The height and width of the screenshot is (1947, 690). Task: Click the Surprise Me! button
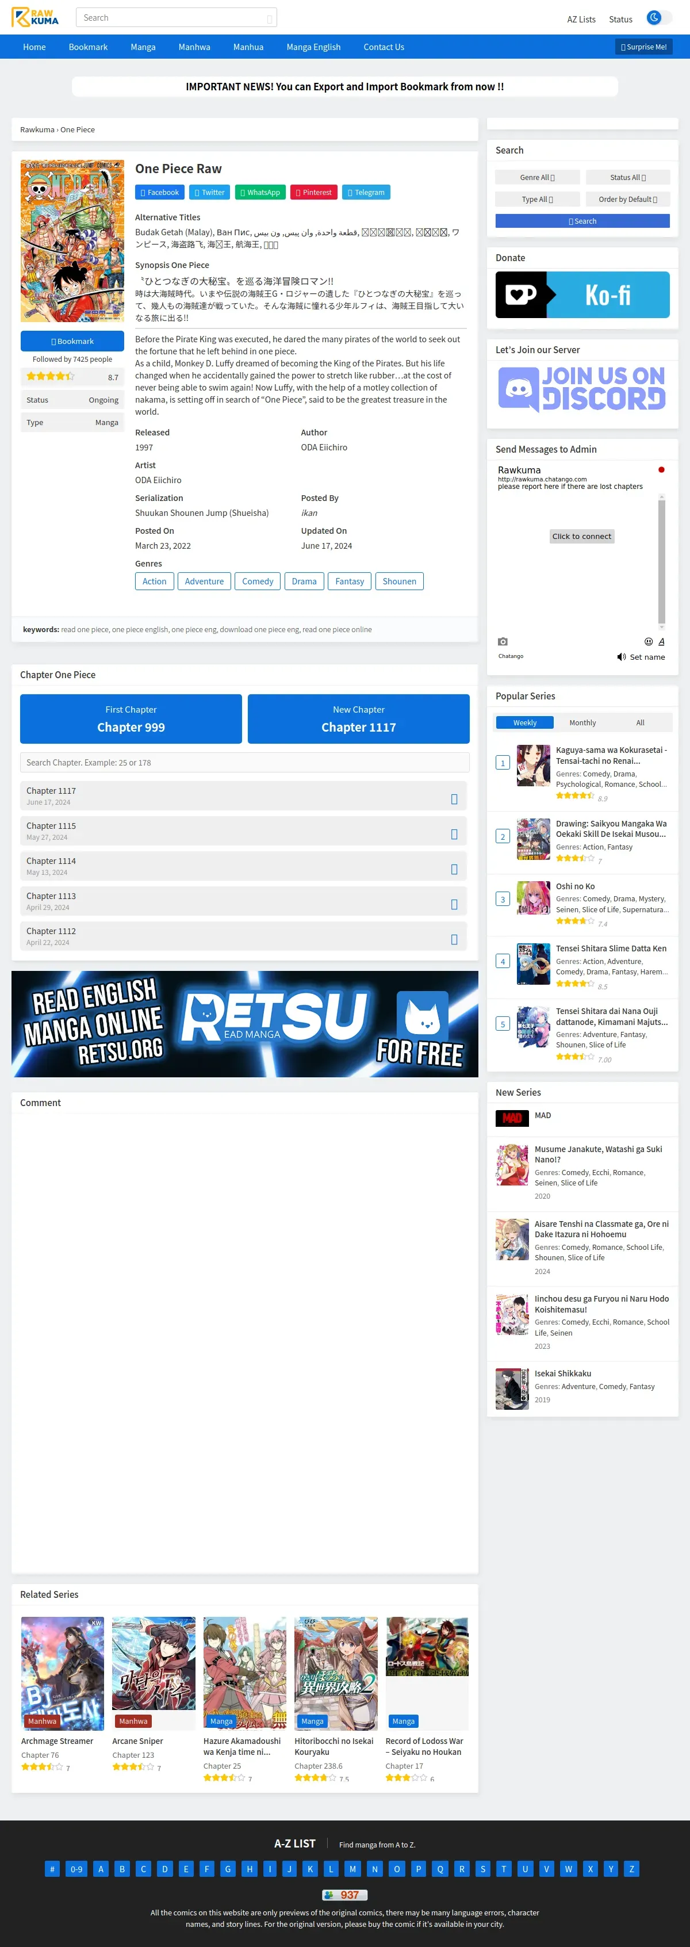[x=644, y=47]
